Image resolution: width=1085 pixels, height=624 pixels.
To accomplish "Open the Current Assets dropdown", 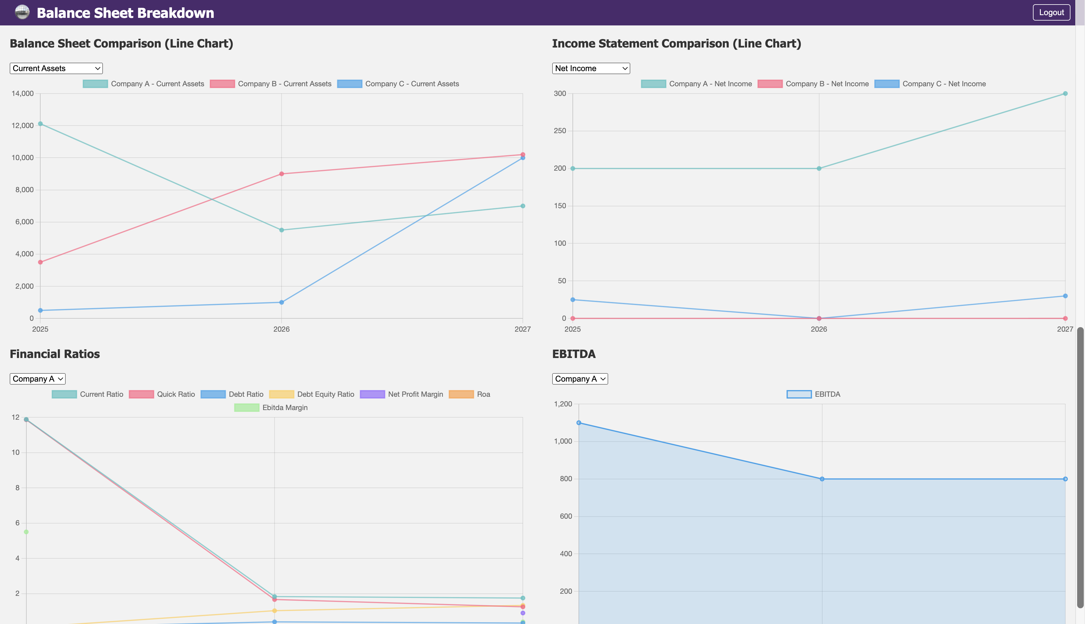I will click(x=56, y=68).
